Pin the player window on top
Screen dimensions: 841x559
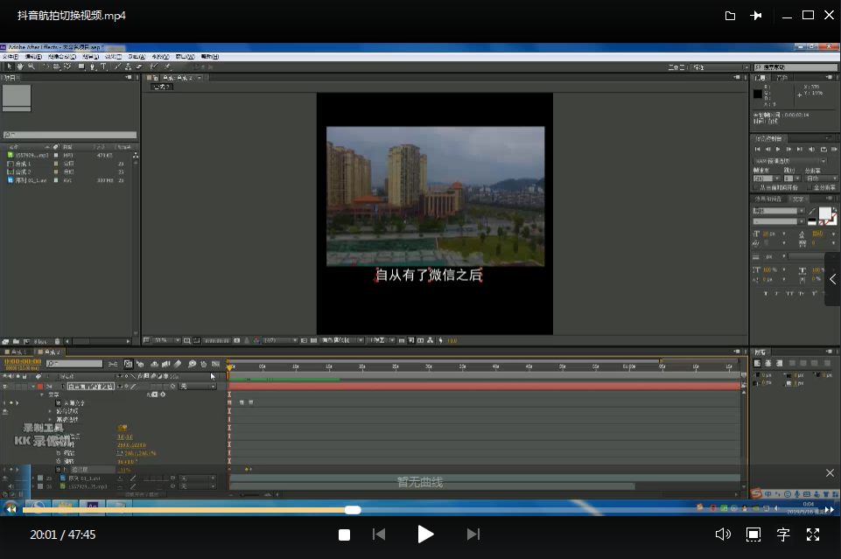pos(757,16)
